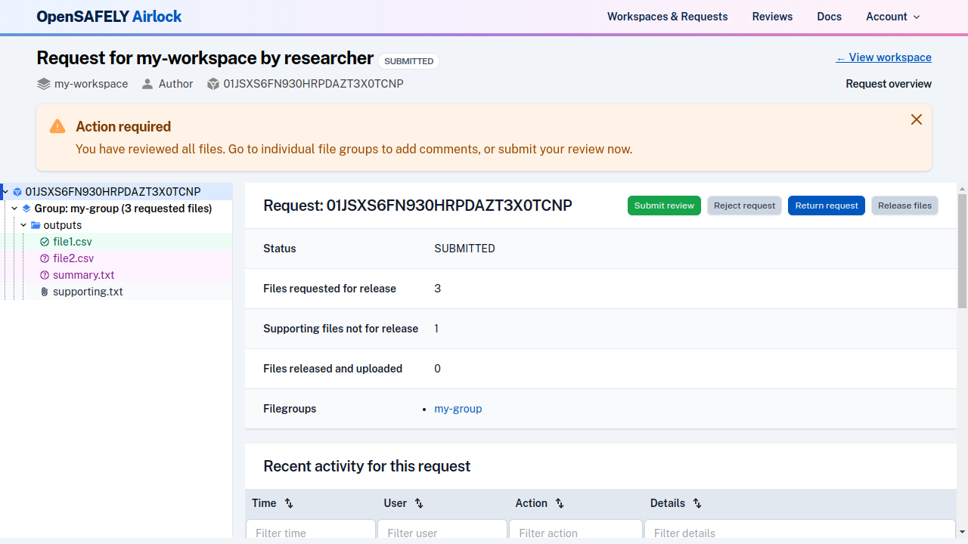968x544 pixels.
Task: Click the paperclip icon beside supporting.txt
Action: coord(45,292)
